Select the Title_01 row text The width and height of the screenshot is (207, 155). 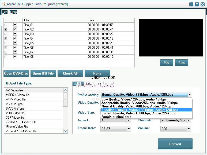(x=28, y=25)
